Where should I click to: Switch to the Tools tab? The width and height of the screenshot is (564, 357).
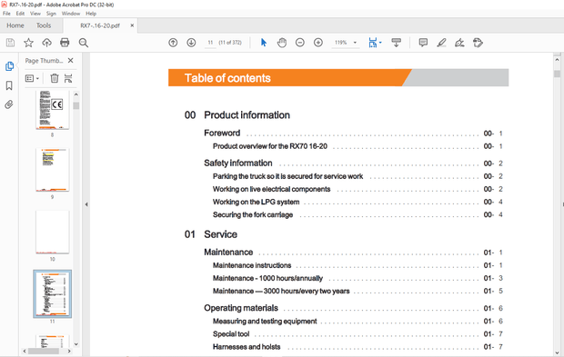[x=44, y=25]
